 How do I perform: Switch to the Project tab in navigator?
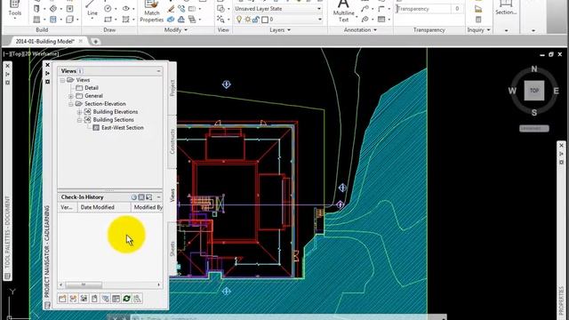click(172, 88)
